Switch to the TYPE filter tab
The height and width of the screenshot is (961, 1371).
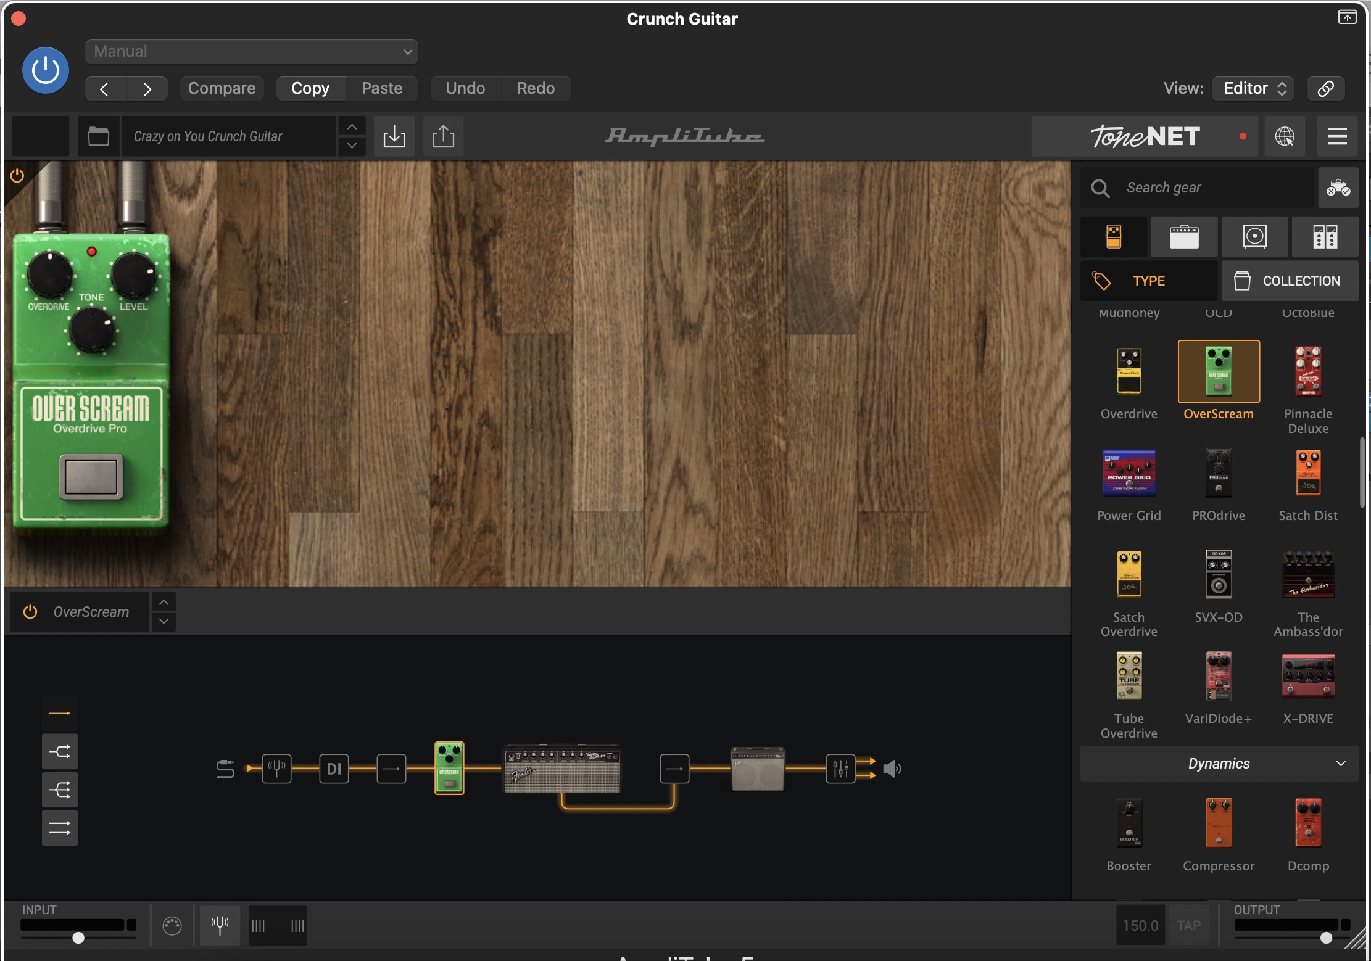(1149, 281)
